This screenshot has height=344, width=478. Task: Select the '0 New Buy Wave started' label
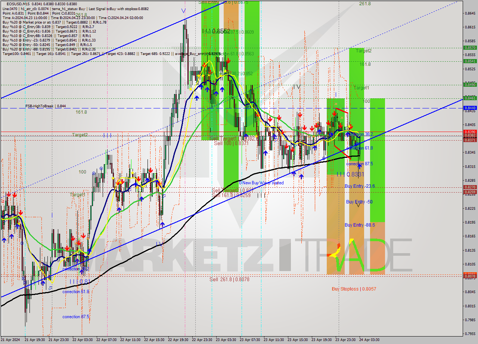[261, 183]
